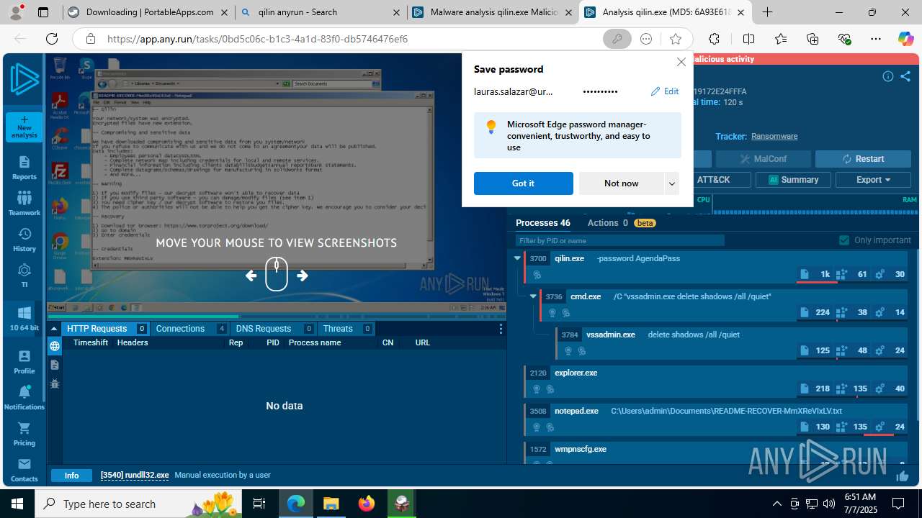Go to next screenshot with right arrow
Screen dimensions: 922x518
(303, 276)
